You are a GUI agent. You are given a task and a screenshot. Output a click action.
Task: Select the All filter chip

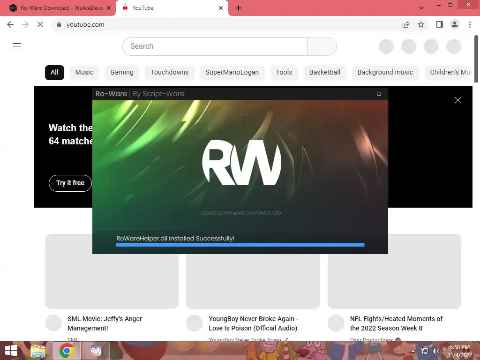54,73
